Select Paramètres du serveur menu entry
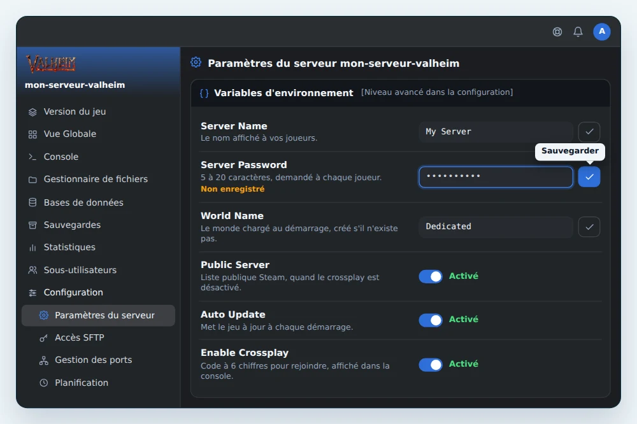This screenshot has width=637, height=424. 98,316
